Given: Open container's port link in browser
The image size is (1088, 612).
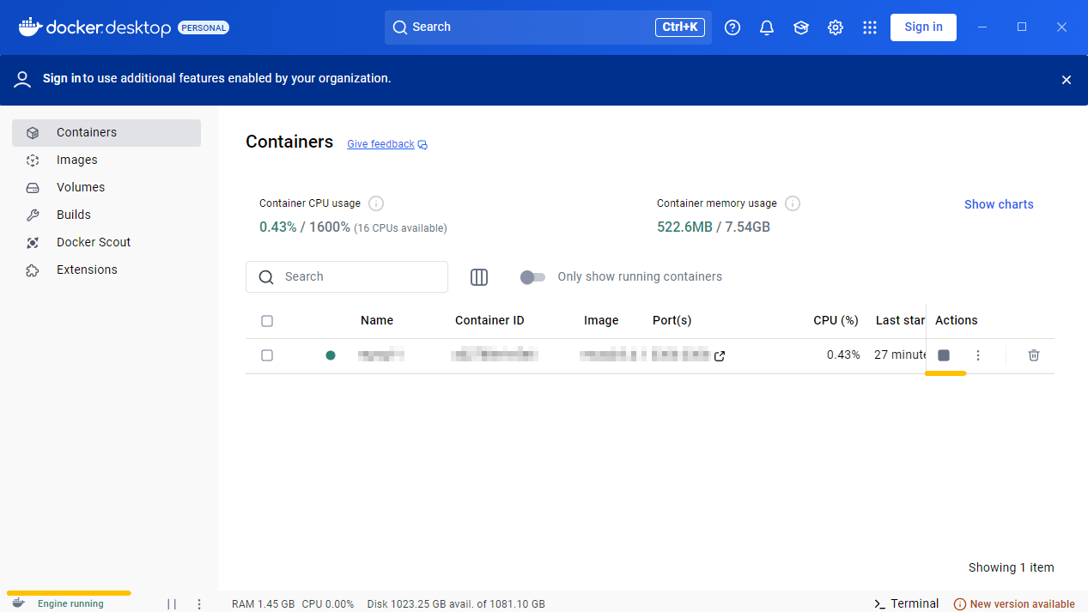Looking at the screenshot, I should click(720, 356).
